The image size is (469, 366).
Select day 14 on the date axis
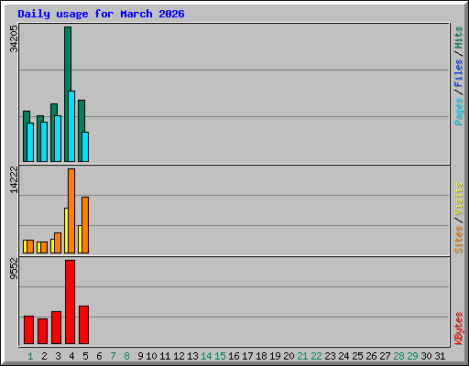[x=206, y=356]
